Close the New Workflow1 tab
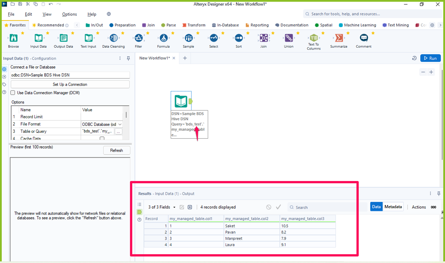445x263 pixels. pos(174,58)
